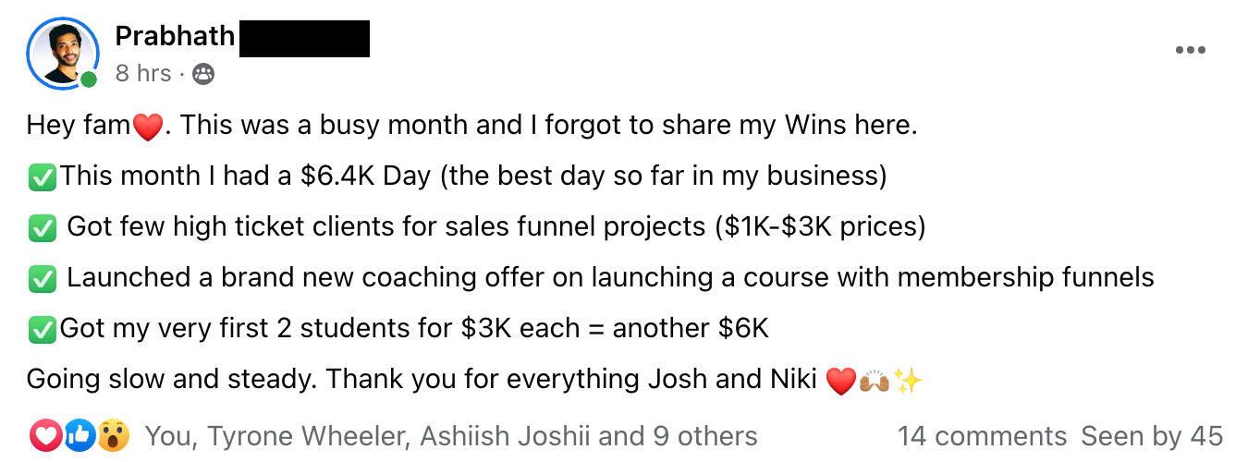Screen dimensions: 1248x462
Task: Click the green online status dot on avatar
Action: tap(89, 80)
